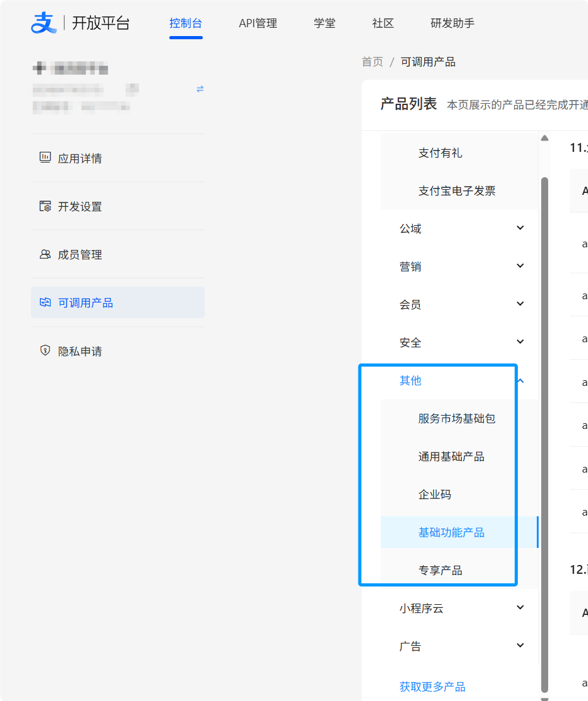The image size is (588, 701).
Task: Click 获取更多产品 link
Action: coord(432,686)
